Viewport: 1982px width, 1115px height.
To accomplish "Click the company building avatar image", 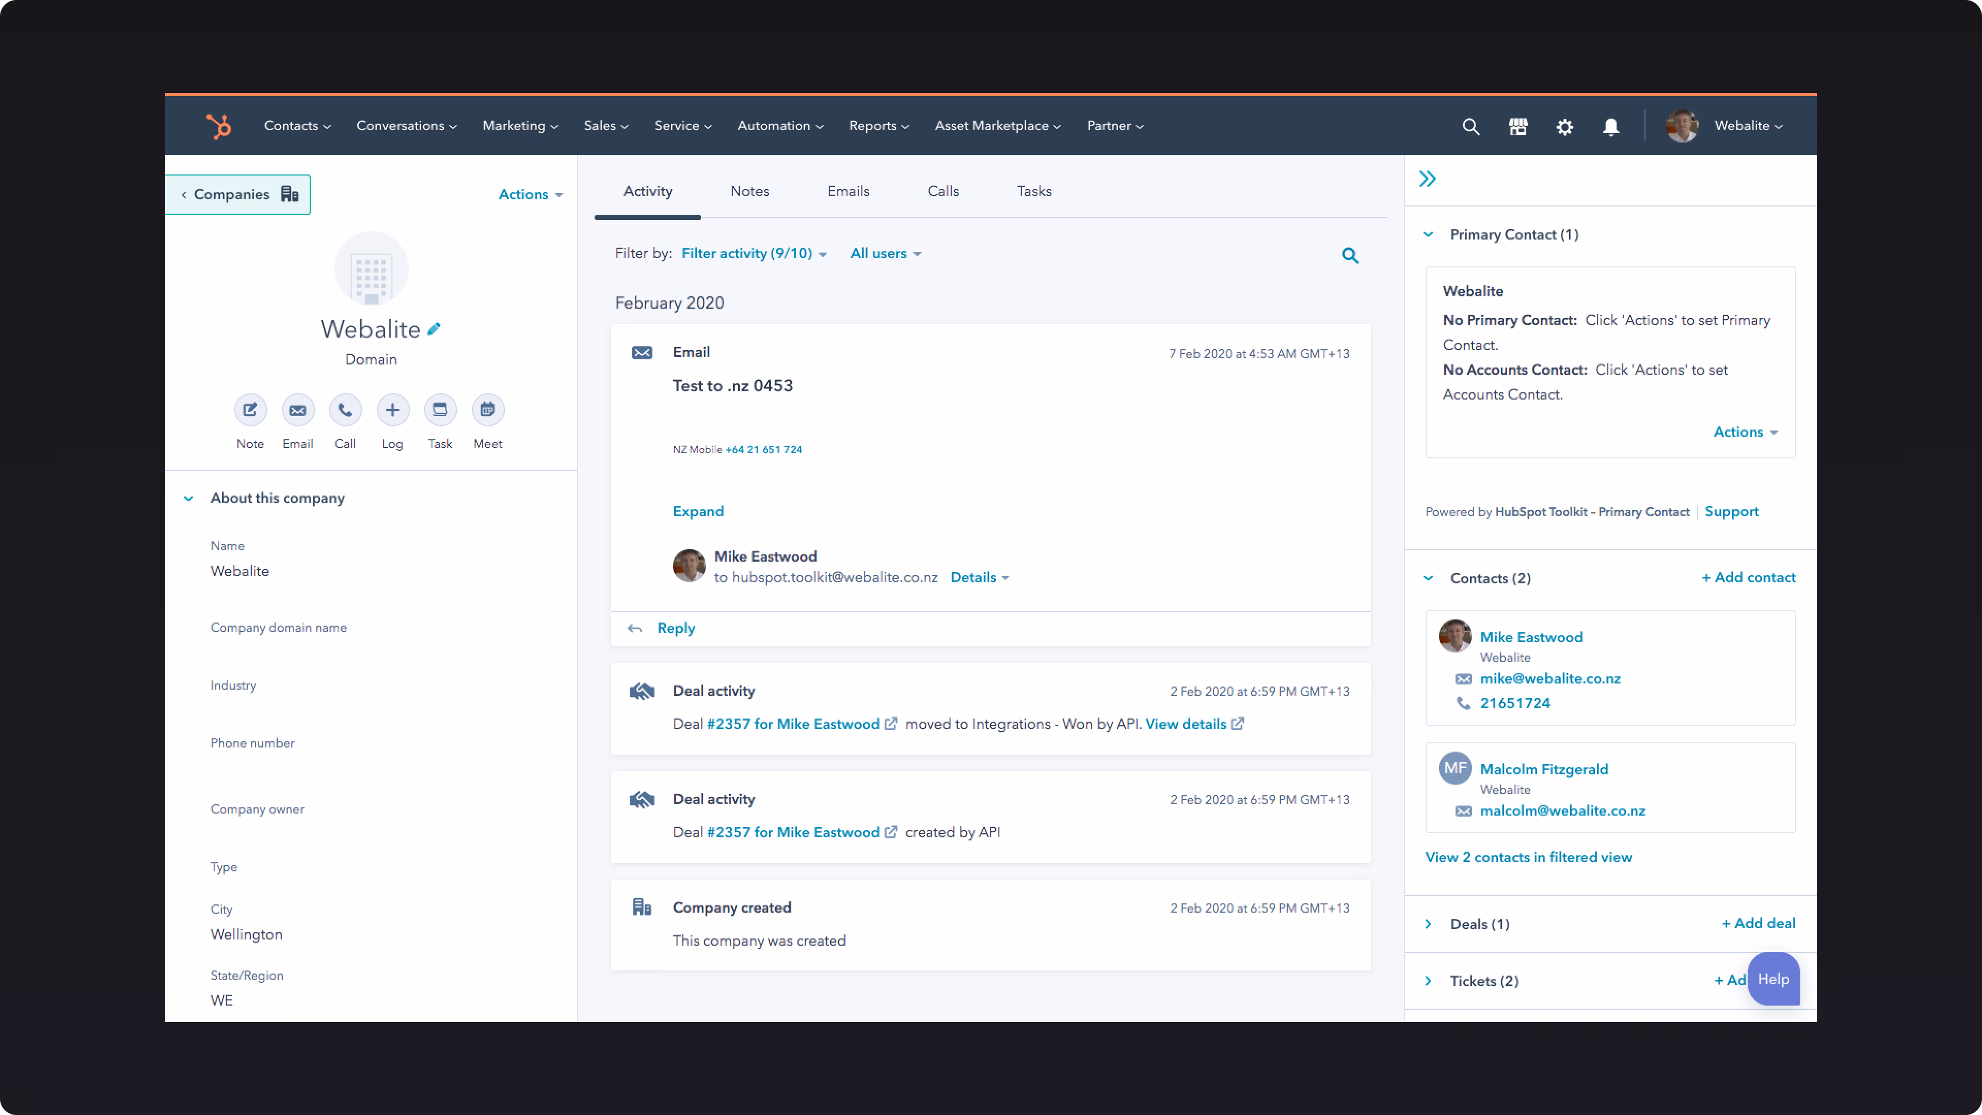I will pyautogui.click(x=371, y=268).
